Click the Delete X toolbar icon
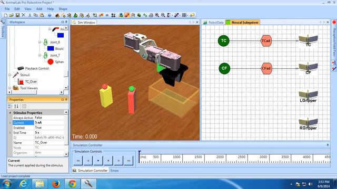Image resolution: width=337 pixels, height=189 pixels. click(x=24, y=15)
